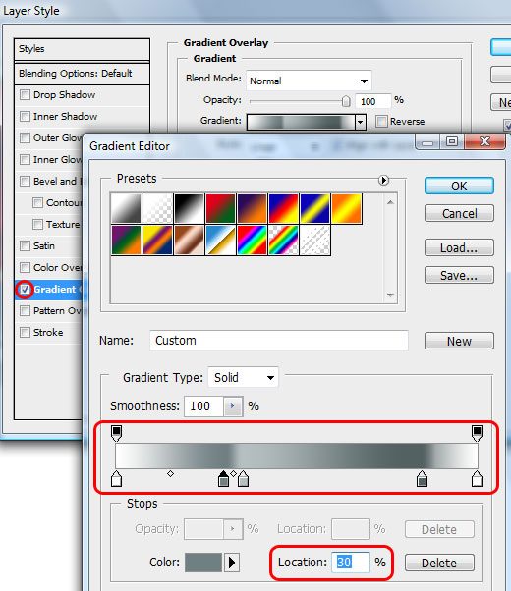The width and height of the screenshot is (511, 591).
Task: Pick the blue-red-yellow gradient preset
Action: click(x=283, y=208)
